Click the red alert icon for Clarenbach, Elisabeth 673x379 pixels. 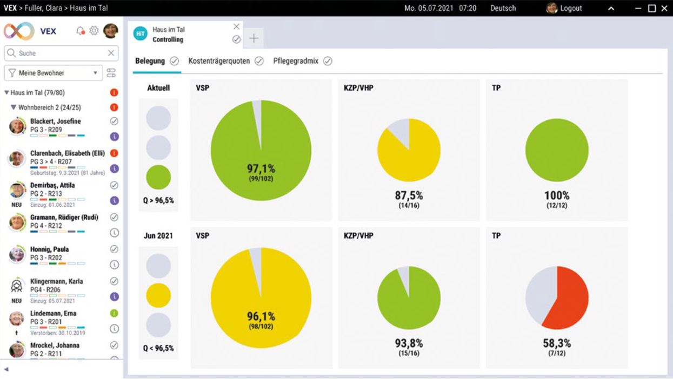[x=114, y=153]
